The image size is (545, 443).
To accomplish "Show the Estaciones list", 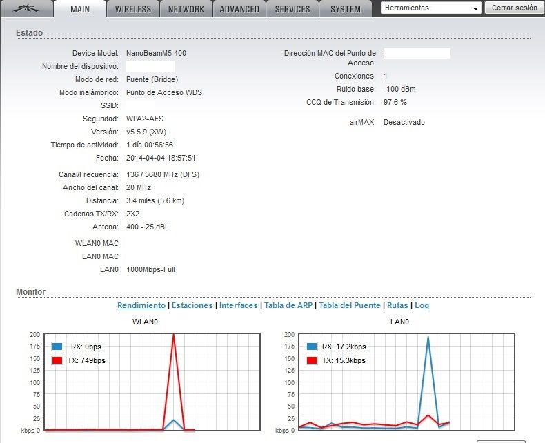I will coord(192,305).
